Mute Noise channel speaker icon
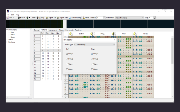Screen dimensions: 180x112 tap(135, 34)
